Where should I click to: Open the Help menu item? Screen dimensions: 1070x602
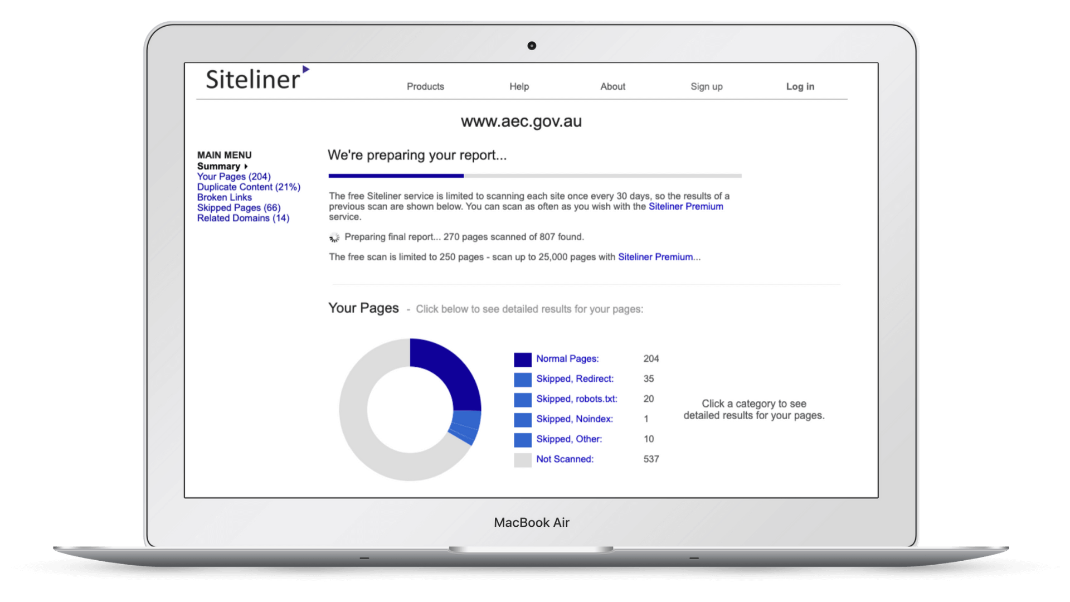(519, 86)
